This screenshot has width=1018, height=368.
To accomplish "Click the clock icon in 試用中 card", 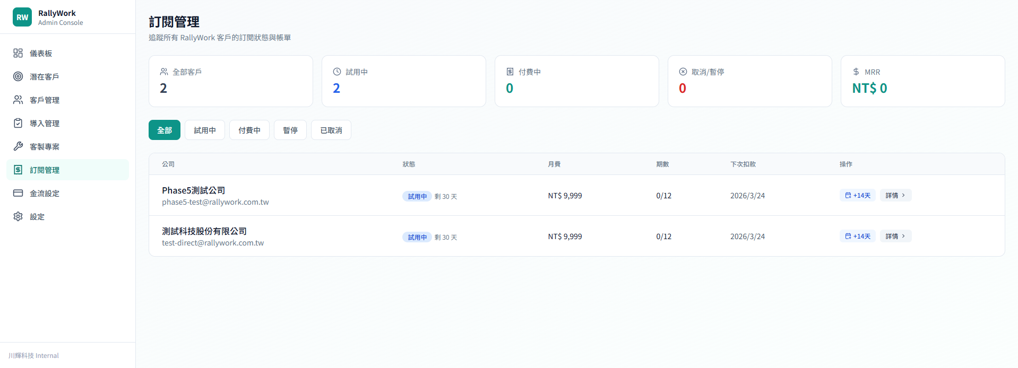I will coord(337,72).
